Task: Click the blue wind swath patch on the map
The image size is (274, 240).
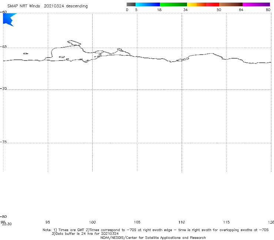Action: 8,19
